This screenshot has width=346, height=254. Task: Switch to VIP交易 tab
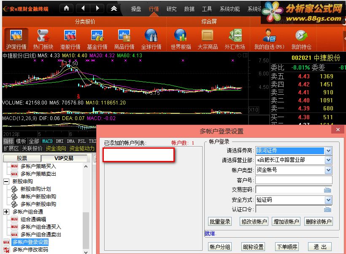[x=64, y=158]
